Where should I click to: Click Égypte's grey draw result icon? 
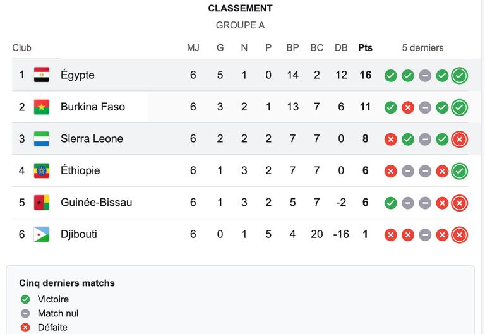point(425,76)
